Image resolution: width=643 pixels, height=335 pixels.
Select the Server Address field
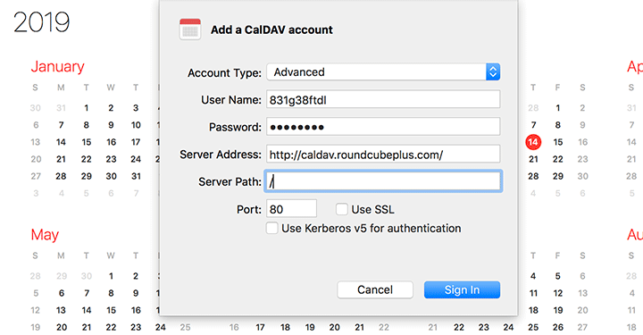pyautogui.click(x=383, y=155)
